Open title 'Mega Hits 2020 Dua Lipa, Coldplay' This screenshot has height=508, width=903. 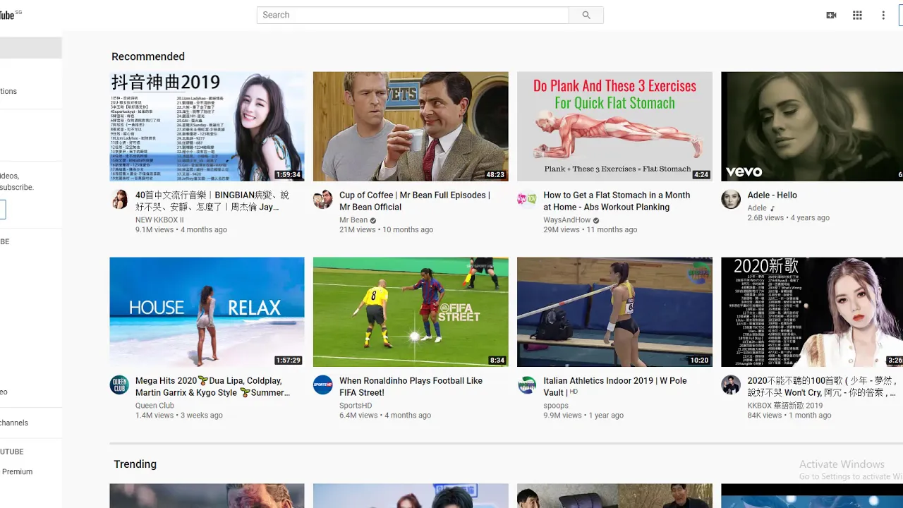coord(212,387)
